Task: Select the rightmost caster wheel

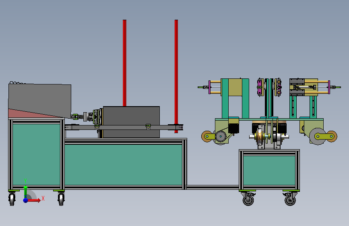Action: tap(290, 200)
